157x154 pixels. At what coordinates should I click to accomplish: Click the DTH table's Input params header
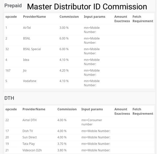92,109
